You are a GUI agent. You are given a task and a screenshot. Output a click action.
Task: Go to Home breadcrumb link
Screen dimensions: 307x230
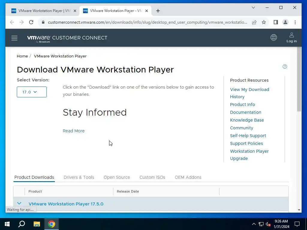pos(22,56)
